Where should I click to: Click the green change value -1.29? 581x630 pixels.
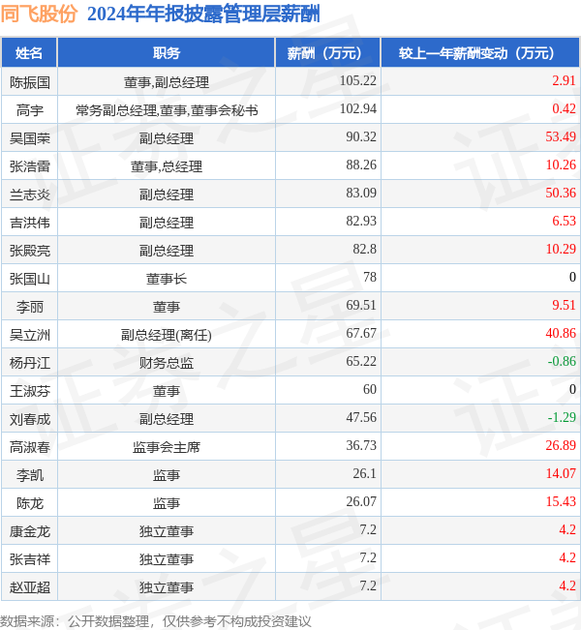[562, 417]
